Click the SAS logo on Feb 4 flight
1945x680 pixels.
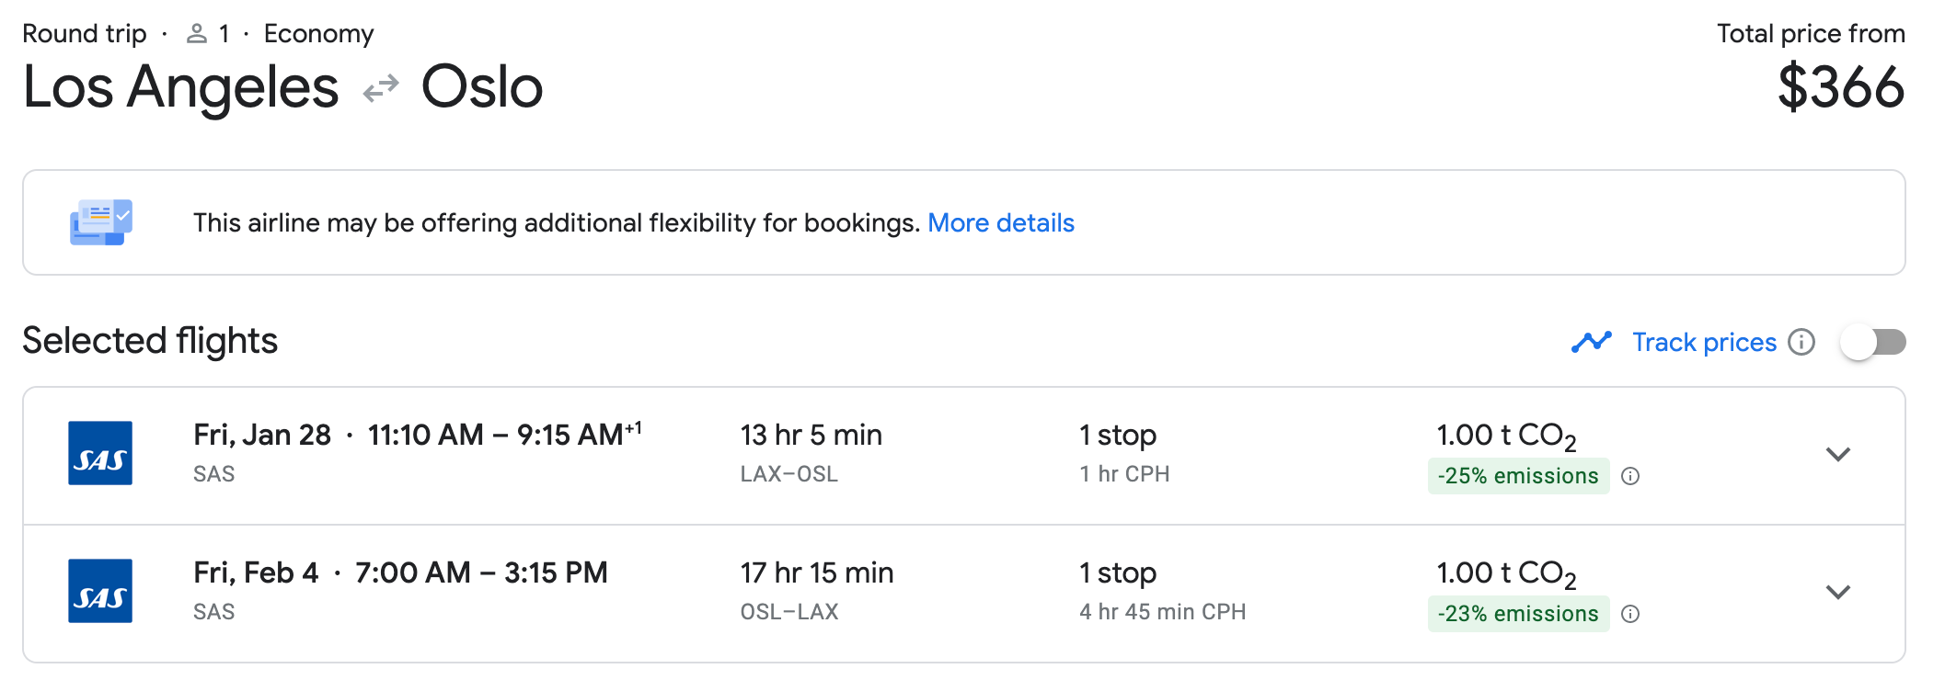[x=100, y=591]
